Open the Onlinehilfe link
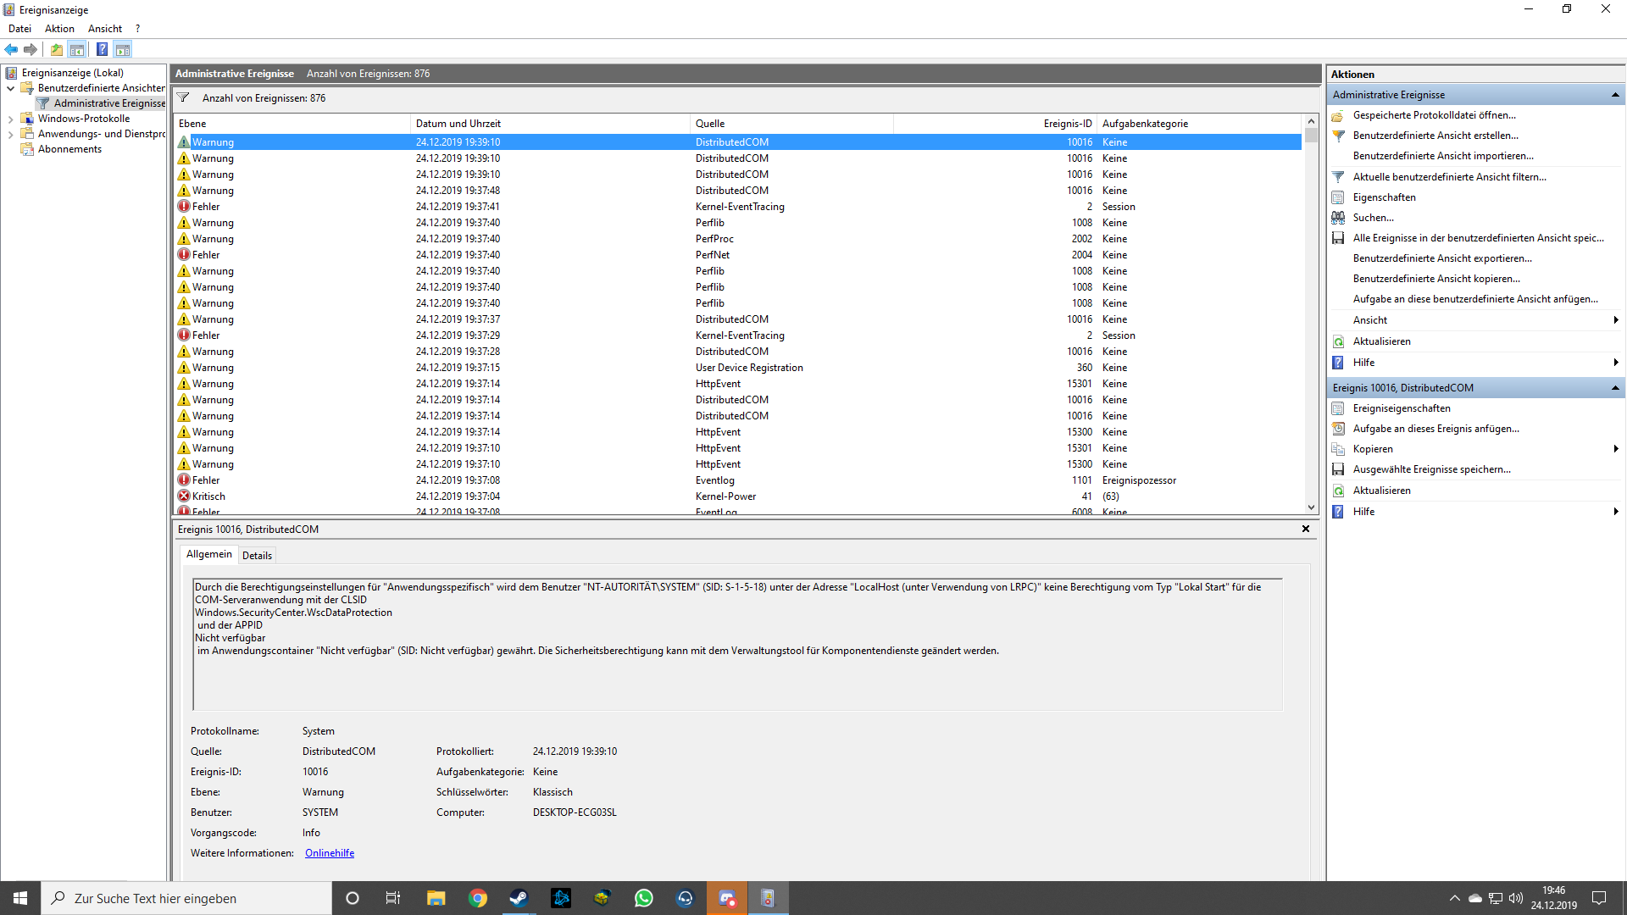 330,853
